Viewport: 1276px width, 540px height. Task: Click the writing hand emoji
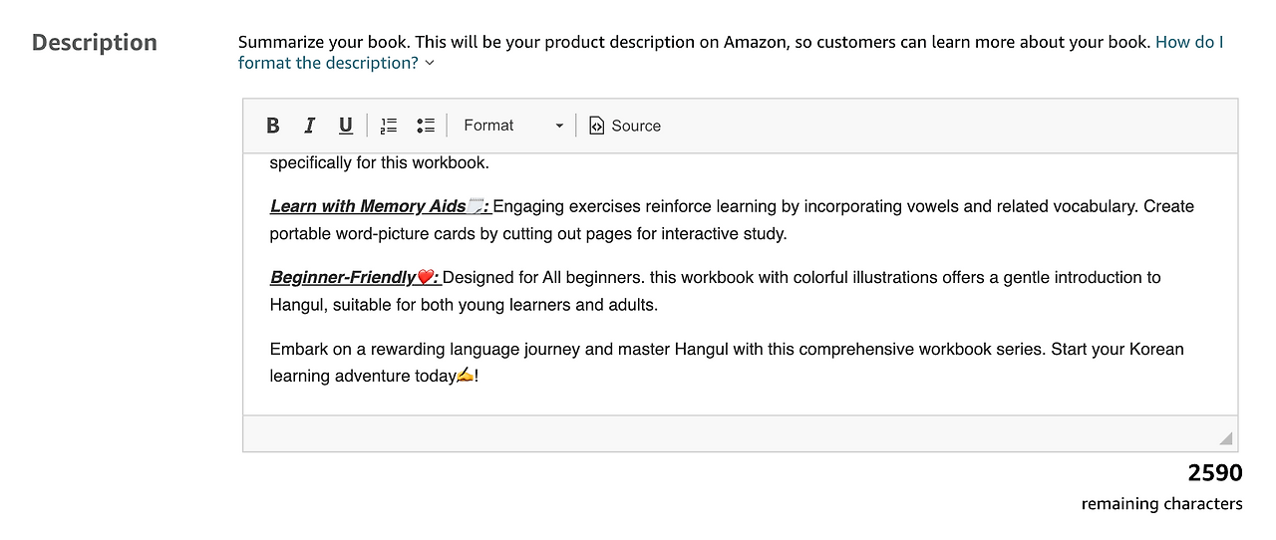pos(465,376)
